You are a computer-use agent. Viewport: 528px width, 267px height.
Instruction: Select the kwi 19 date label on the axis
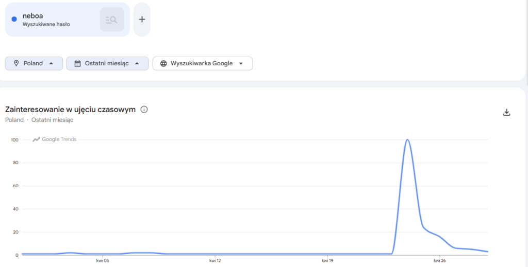point(327,260)
